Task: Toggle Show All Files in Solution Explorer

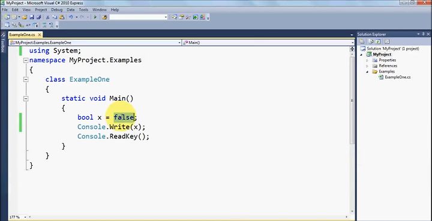Action: (x=371, y=41)
